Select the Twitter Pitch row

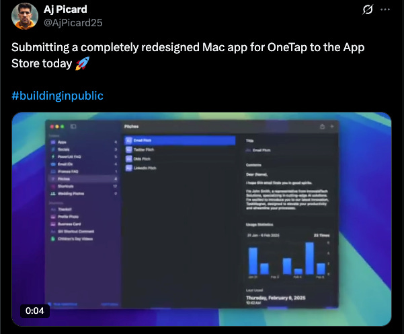[179, 149]
